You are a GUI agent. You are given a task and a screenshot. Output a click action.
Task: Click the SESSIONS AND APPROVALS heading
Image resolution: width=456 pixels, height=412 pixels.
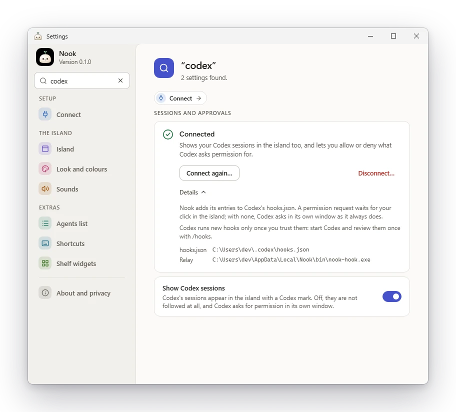pyautogui.click(x=192, y=113)
